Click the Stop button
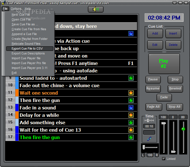The image size is (190, 167). click(175, 80)
